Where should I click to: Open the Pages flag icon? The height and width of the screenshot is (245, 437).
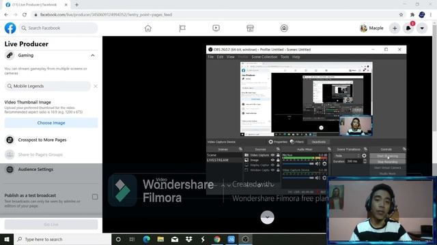pyautogui.click(x=182, y=28)
